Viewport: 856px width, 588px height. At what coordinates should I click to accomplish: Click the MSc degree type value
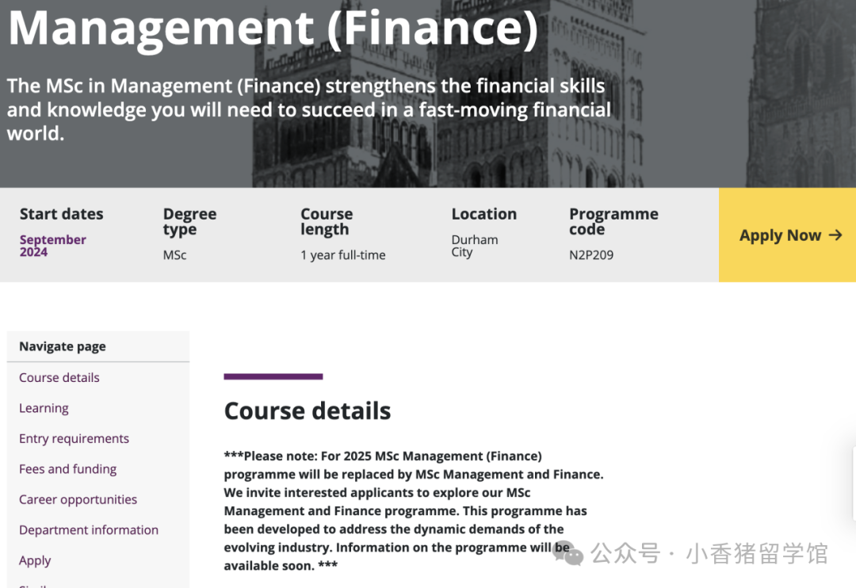[174, 255]
